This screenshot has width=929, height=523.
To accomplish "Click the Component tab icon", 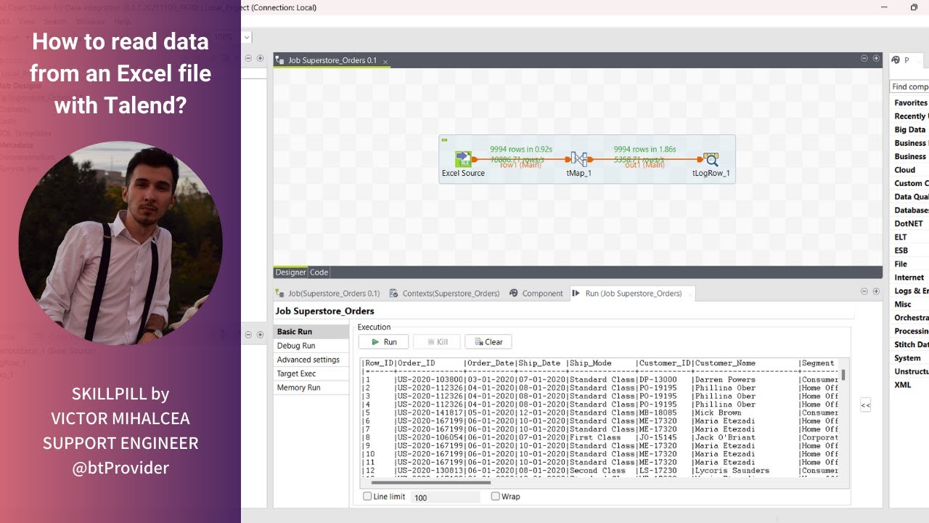I will [x=514, y=293].
